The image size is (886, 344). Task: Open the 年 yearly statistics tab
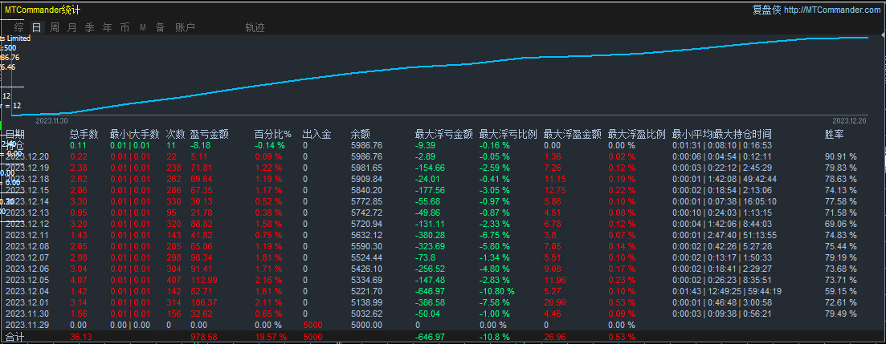pyautogui.click(x=107, y=27)
